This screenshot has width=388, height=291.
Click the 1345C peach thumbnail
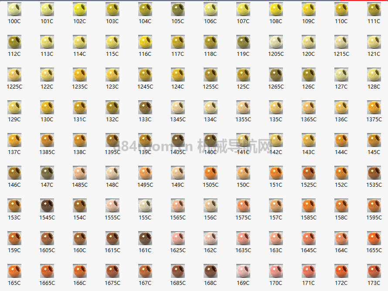pyautogui.click(x=178, y=107)
